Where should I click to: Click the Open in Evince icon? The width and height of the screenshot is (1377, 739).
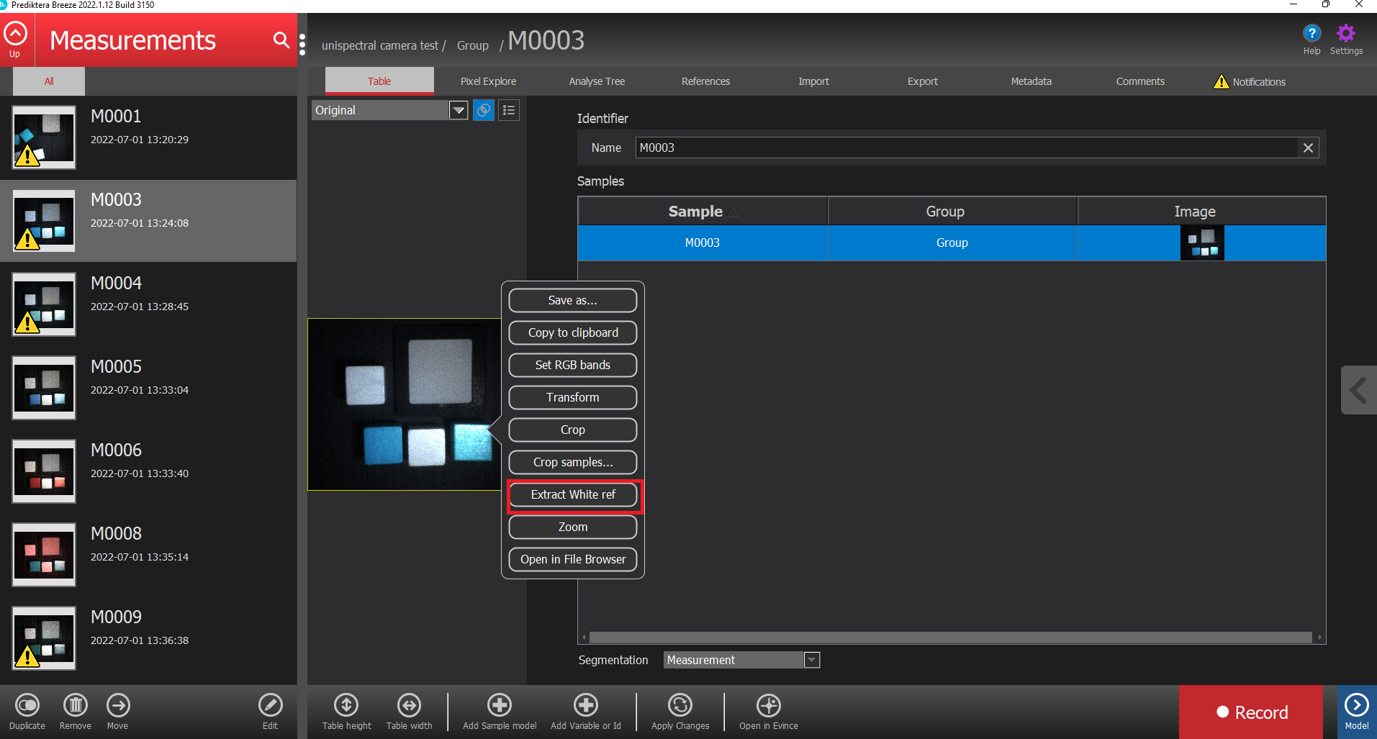(768, 705)
